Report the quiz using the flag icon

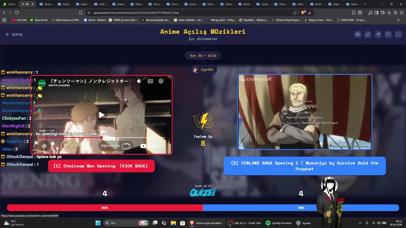(x=388, y=35)
